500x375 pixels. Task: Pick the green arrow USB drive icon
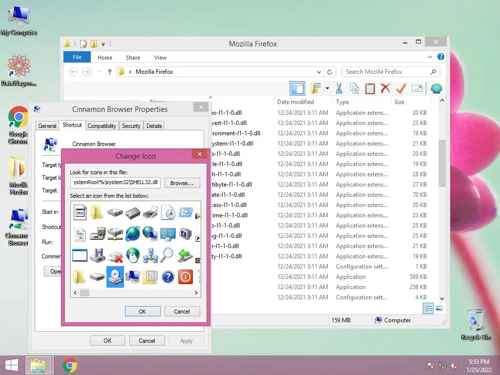click(185, 255)
